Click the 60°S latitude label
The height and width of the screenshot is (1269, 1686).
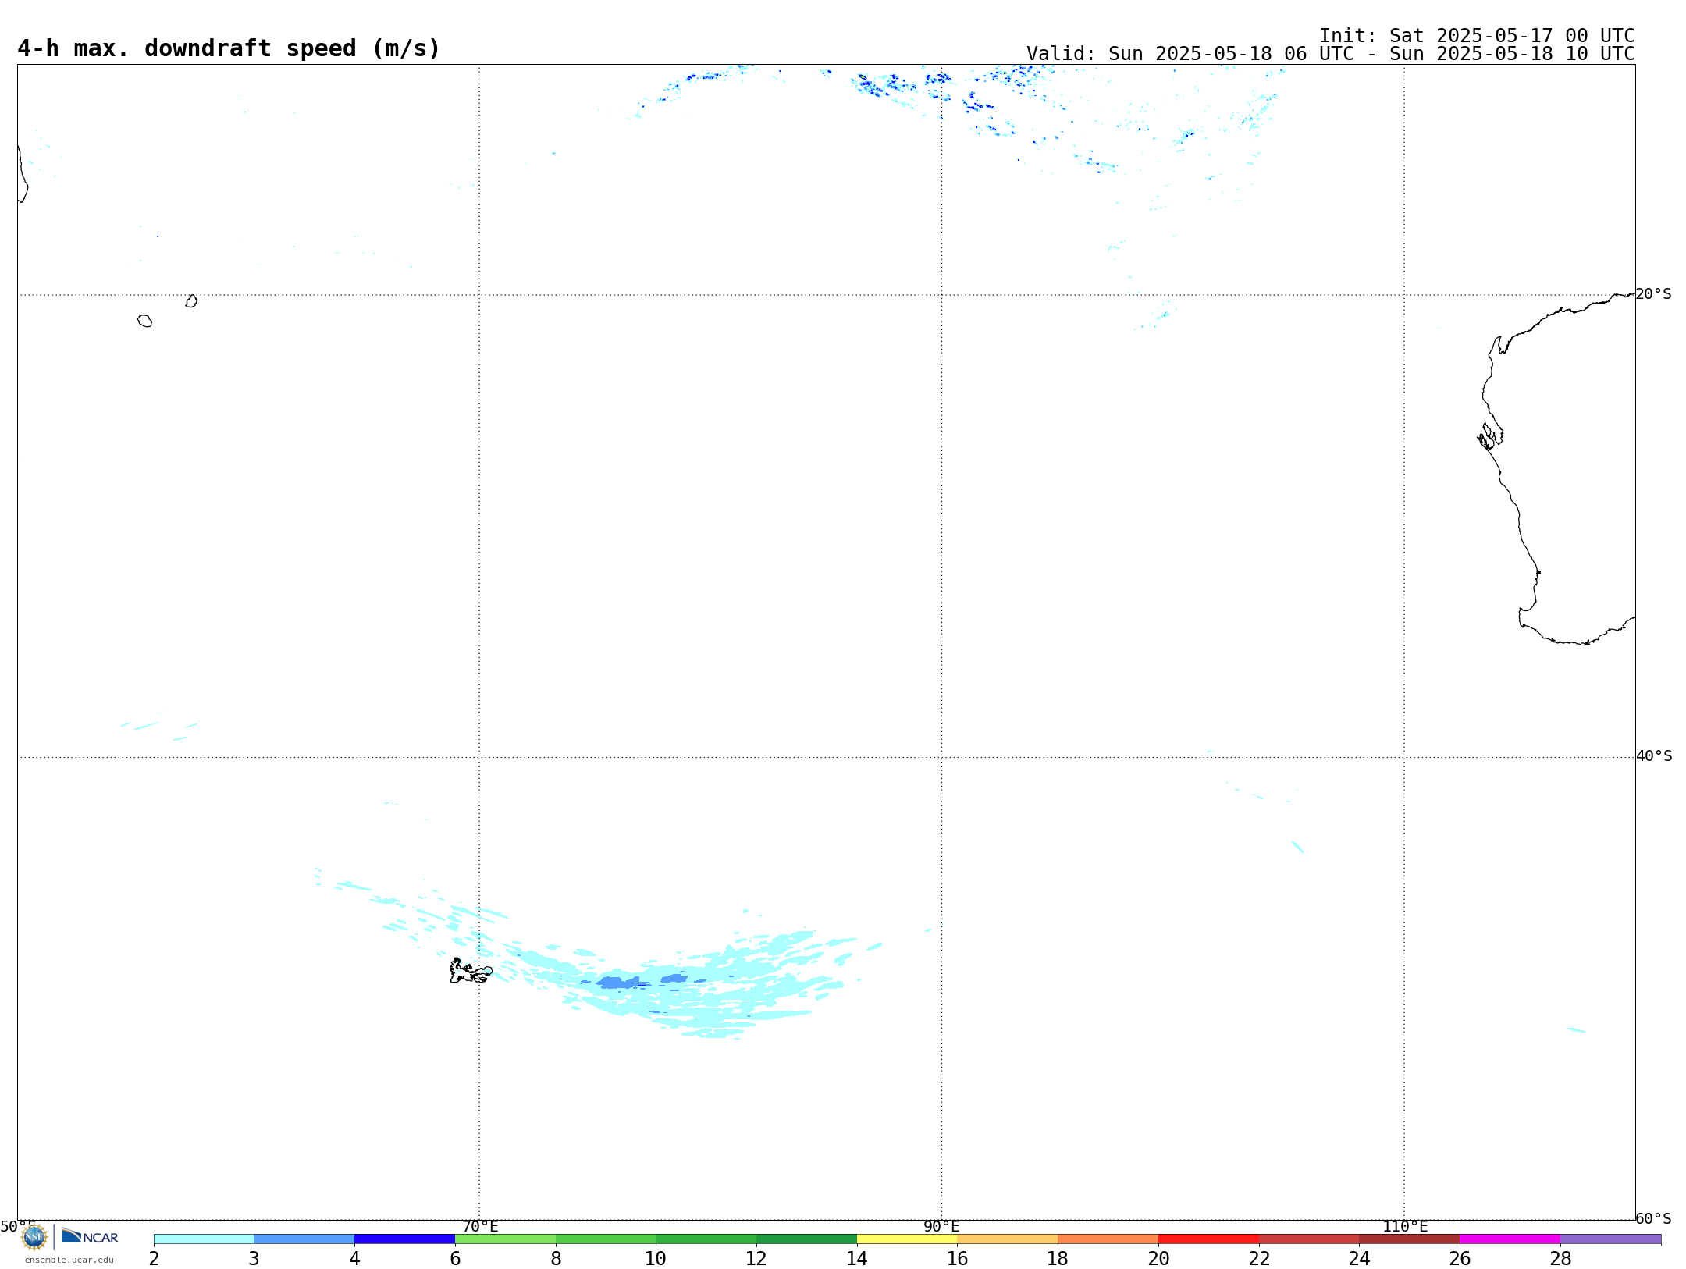point(1653,1218)
